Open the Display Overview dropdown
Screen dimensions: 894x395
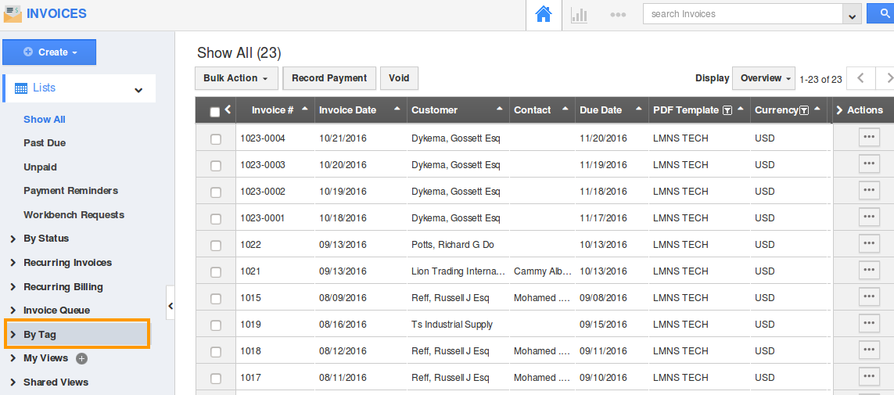(x=763, y=78)
